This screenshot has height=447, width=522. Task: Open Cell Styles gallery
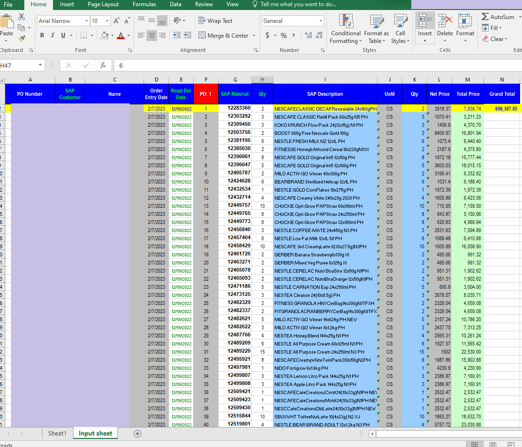point(400,29)
